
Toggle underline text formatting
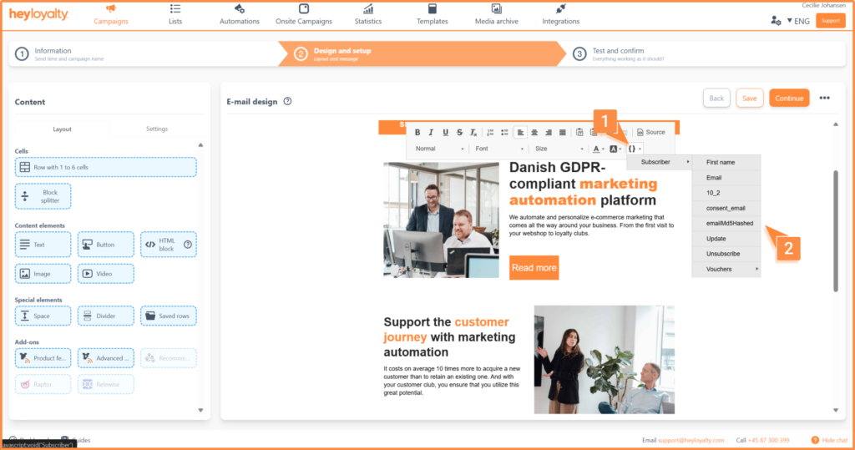[x=446, y=132]
